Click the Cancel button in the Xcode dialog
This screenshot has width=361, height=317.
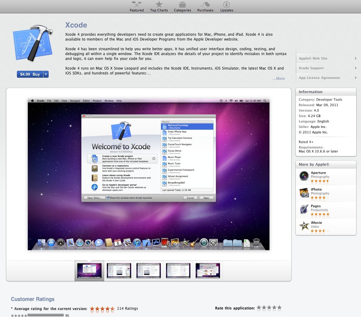(190, 198)
